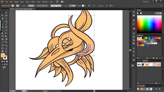Viewport: 164px width, 92px height.
Task: Select the Selection tool (black arrow)
Action: click(3, 13)
